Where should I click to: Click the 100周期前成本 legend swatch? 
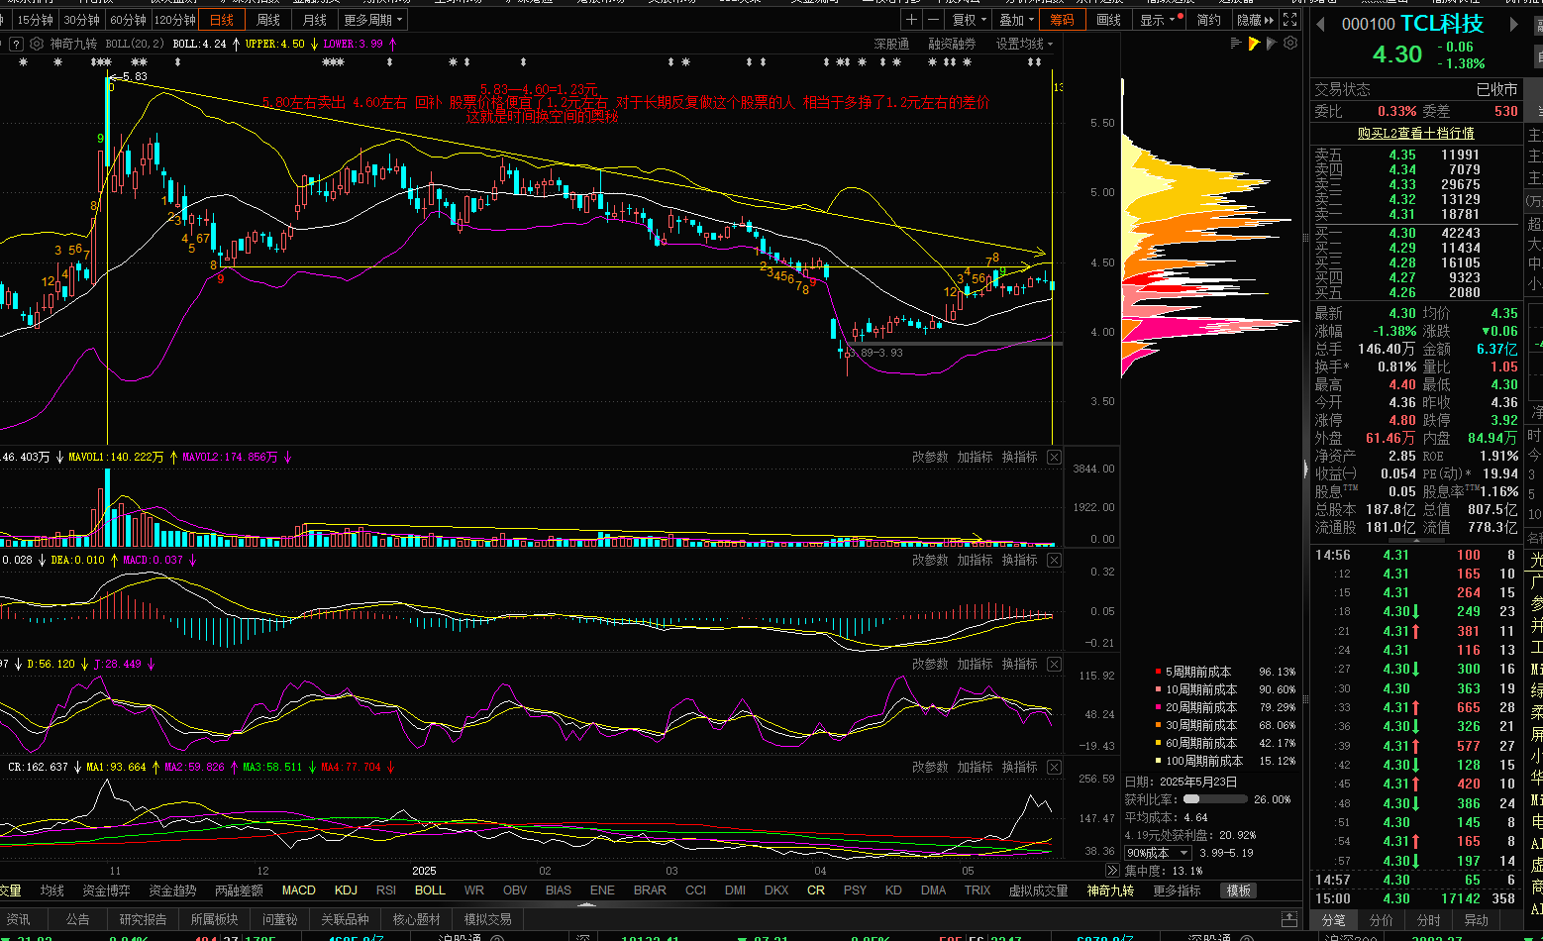click(x=1159, y=761)
